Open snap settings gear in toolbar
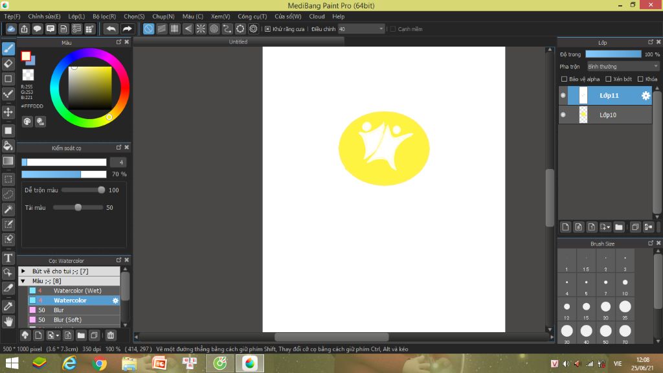 click(x=253, y=28)
